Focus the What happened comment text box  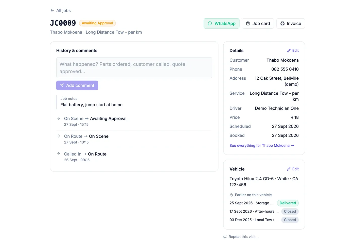click(134, 68)
